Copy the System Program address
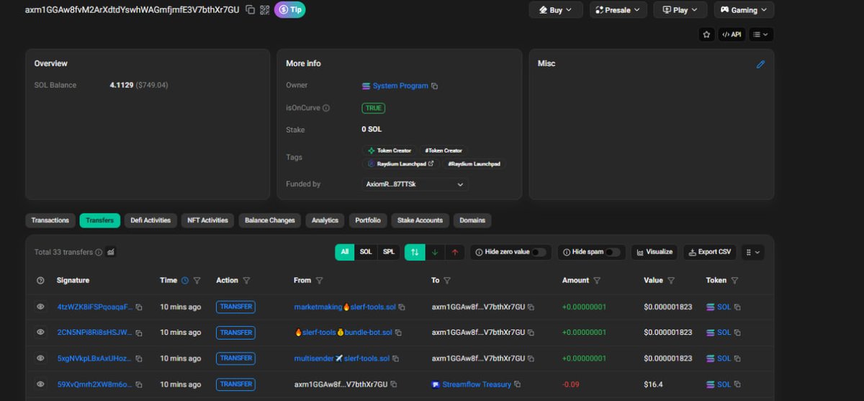Screen dimensions: 864x401 pos(434,86)
